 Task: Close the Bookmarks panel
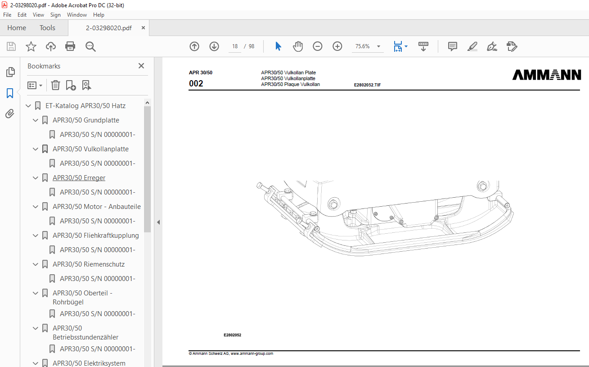(141, 66)
